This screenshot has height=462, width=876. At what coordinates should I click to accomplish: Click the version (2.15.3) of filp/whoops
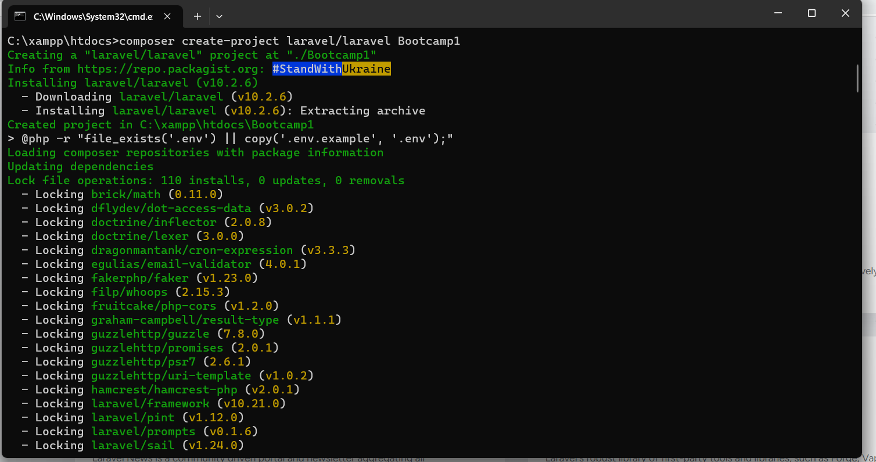point(203,292)
